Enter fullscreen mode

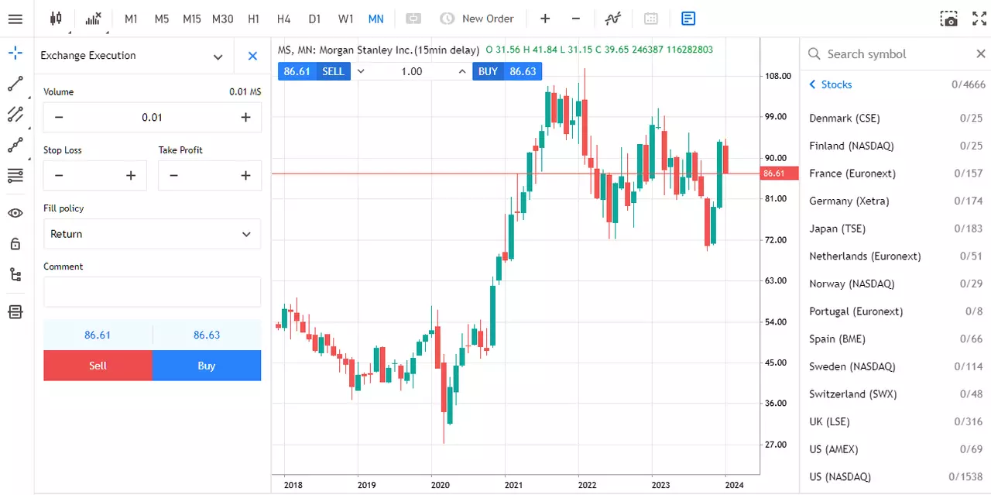979,19
